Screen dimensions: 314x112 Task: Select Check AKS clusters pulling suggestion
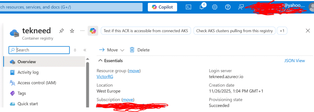235,31
